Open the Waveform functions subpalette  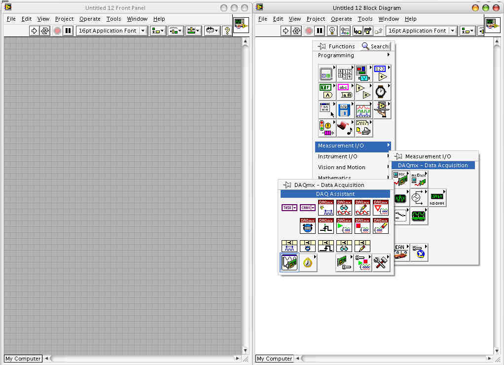363,110
